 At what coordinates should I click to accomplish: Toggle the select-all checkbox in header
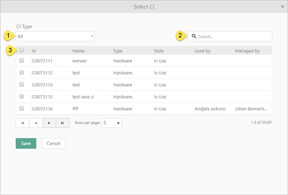[x=22, y=50]
